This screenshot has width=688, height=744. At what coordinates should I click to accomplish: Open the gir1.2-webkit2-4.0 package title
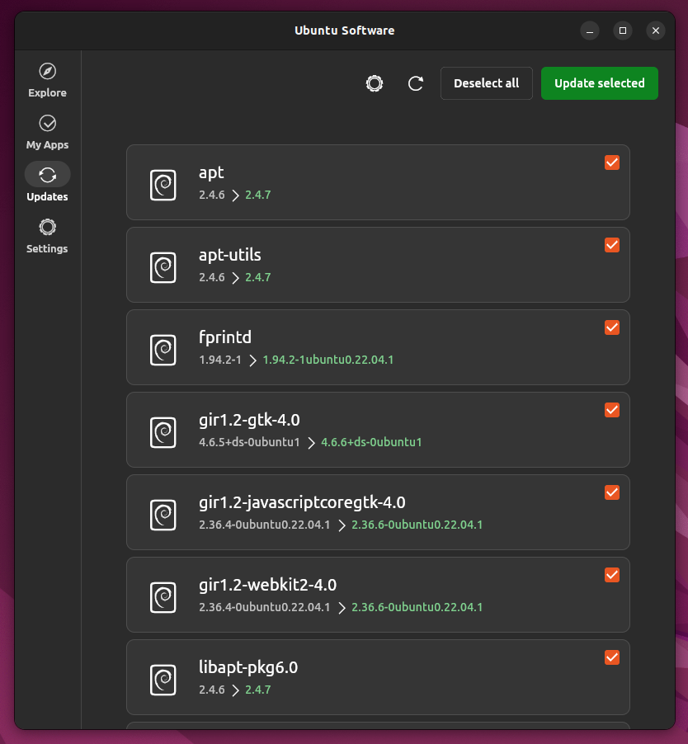267,585
